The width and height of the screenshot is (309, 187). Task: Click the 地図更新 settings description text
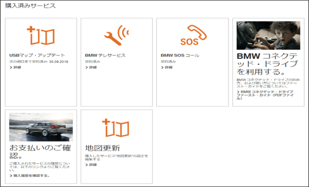(116, 158)
